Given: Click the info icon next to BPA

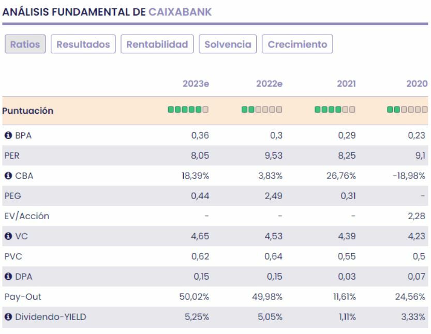Looking at the screenshot, I should [8, 135].
